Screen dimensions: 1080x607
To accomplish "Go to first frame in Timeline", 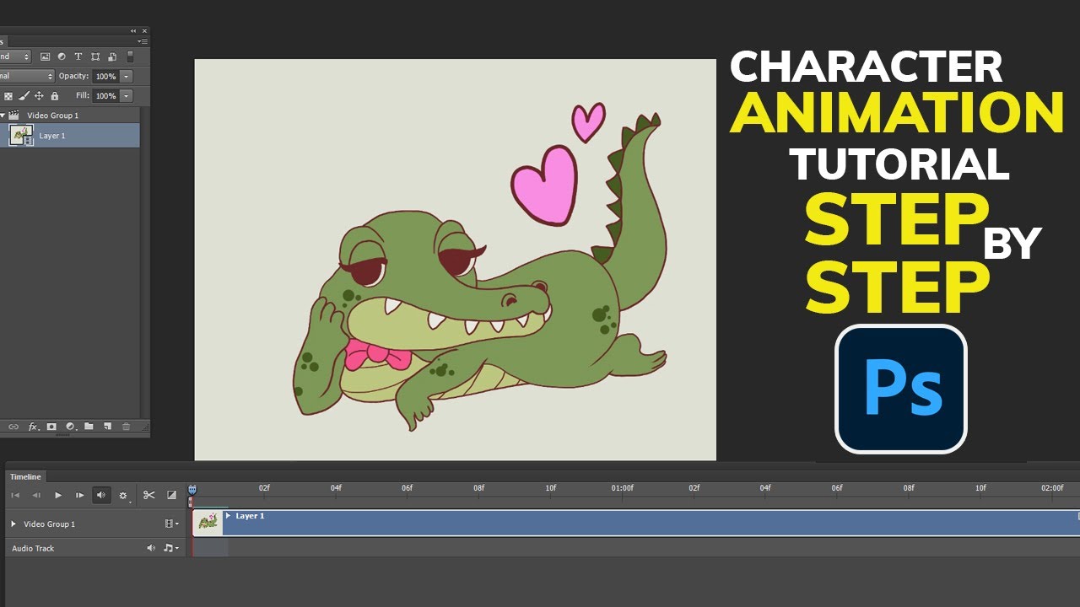I will point(15,495).
